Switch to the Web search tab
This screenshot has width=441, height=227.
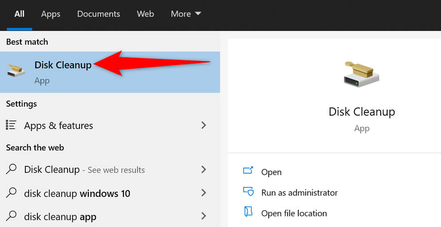click(145, 14)
